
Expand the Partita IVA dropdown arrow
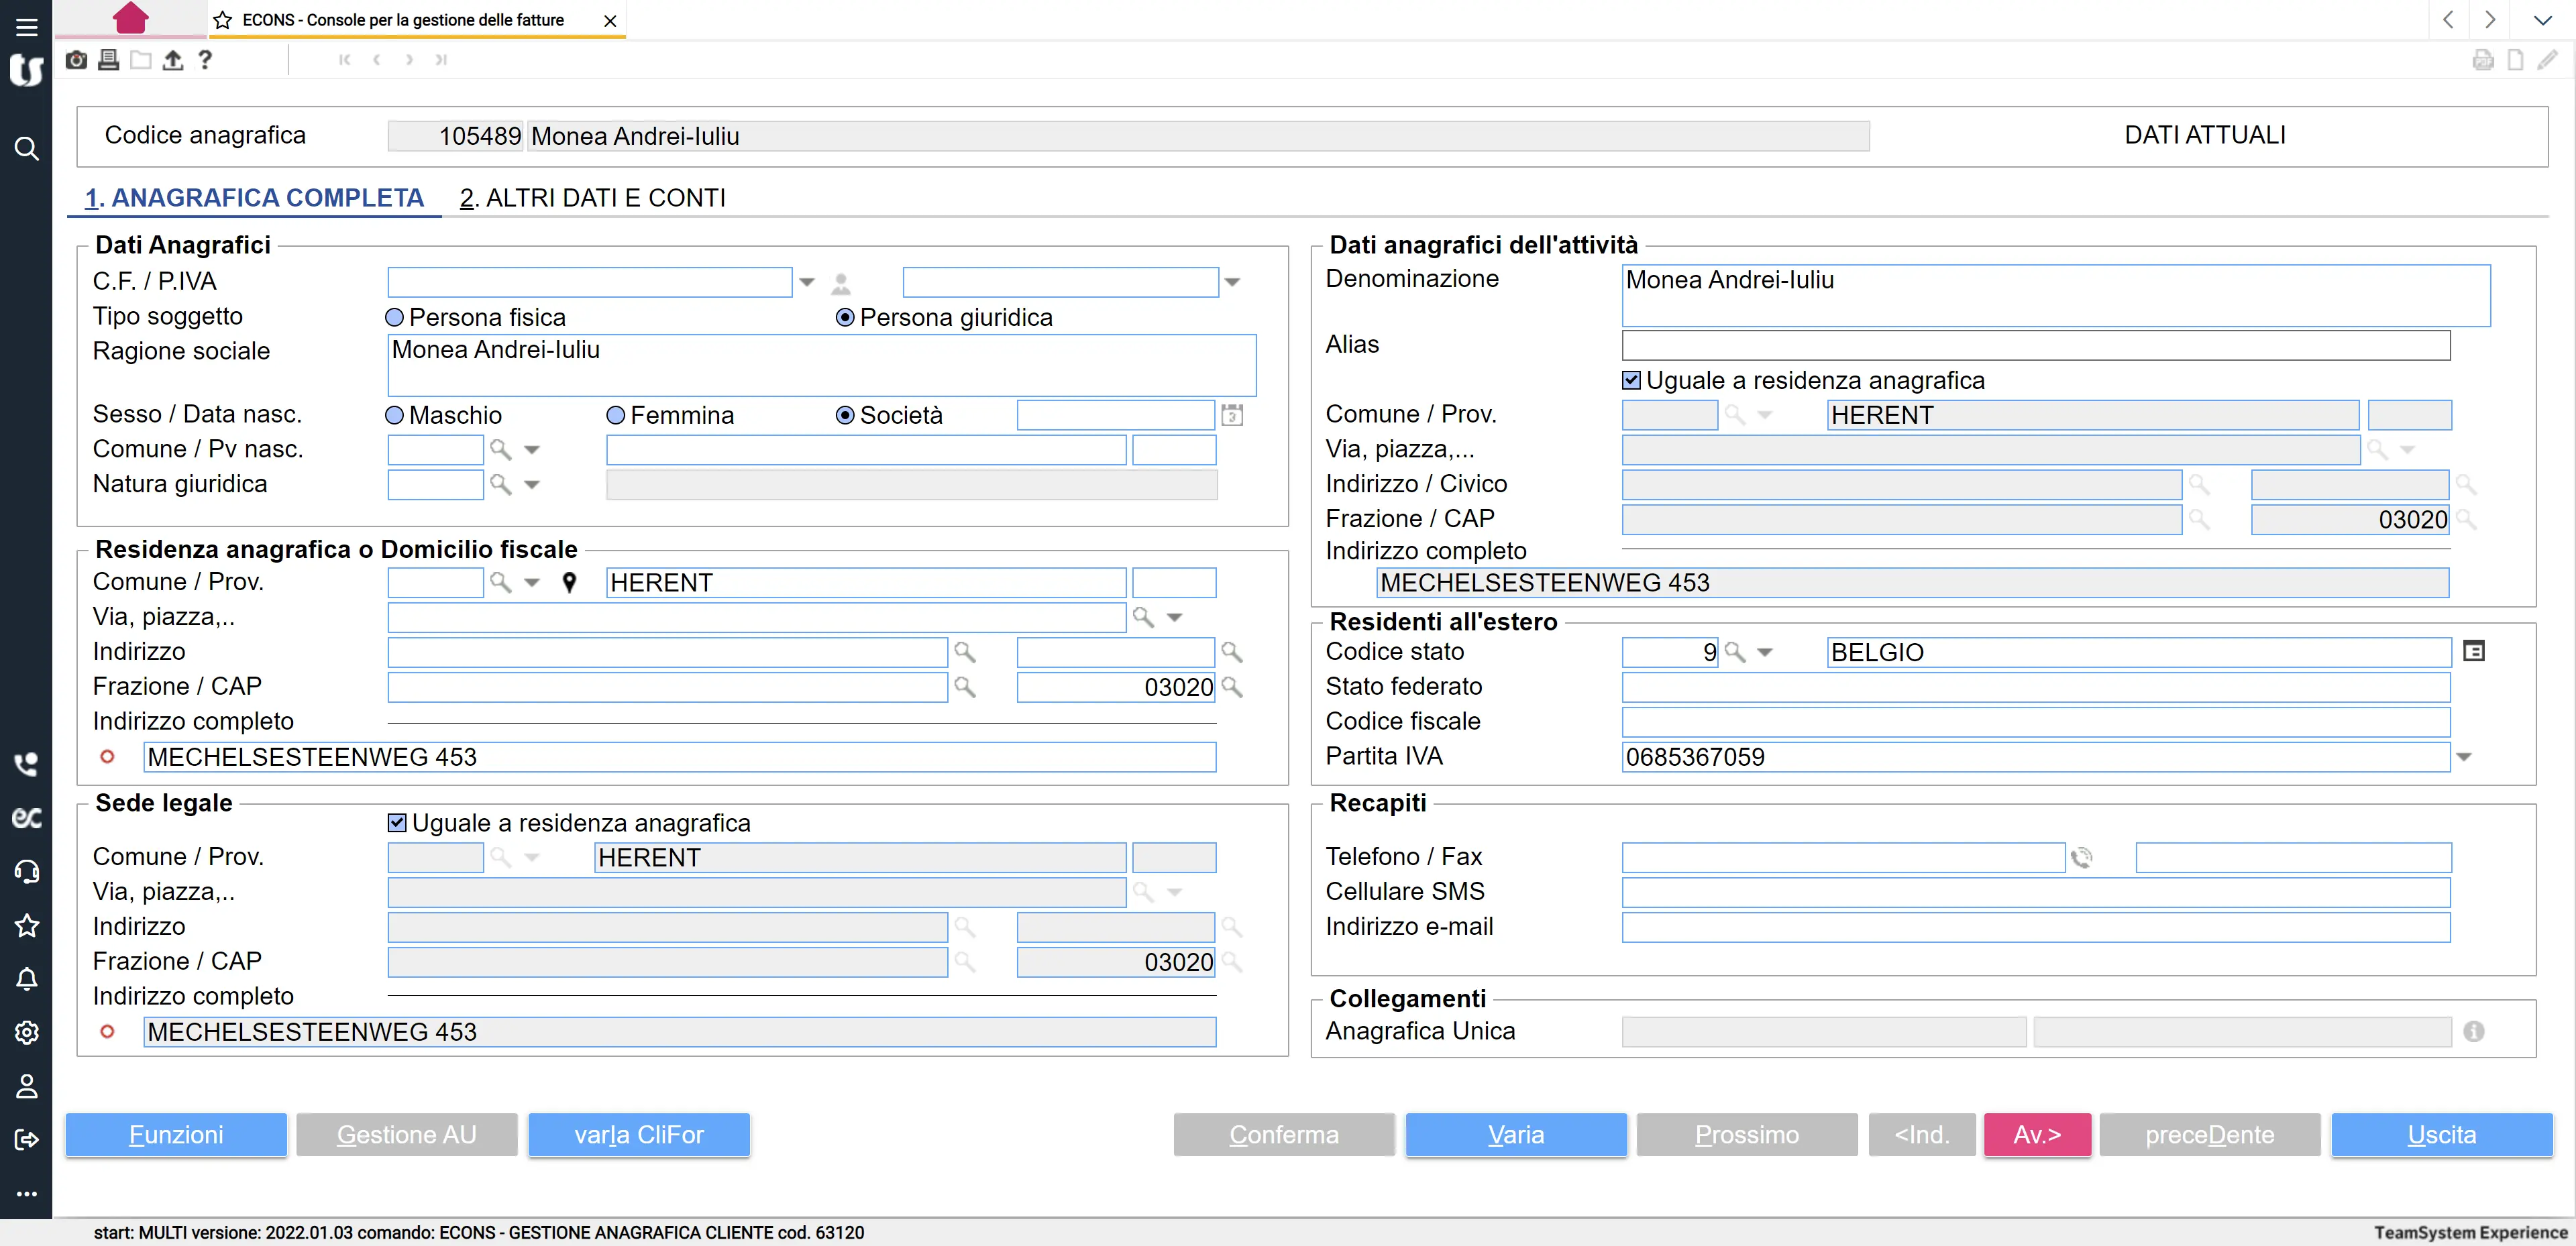2464,757
